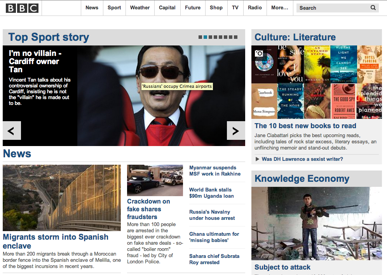
Task: Click the search magnifier icon
Action: [373, 8]
